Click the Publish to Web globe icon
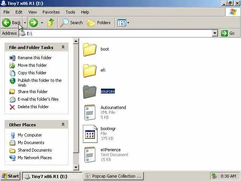This screenshot has height=181, width=241. coord(12,81)
